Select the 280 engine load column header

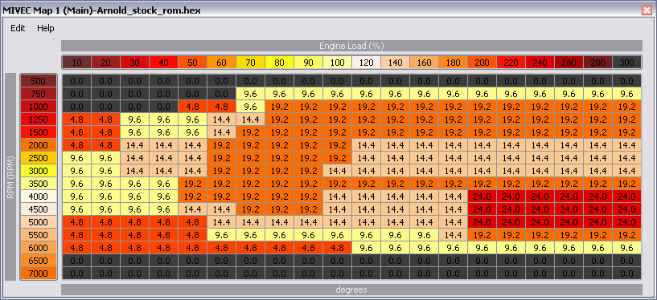point(598,63)
